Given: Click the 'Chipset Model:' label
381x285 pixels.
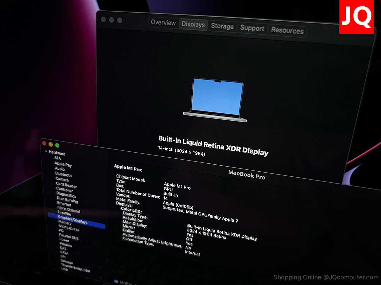Looking at the screenshot, I should 130,178.
